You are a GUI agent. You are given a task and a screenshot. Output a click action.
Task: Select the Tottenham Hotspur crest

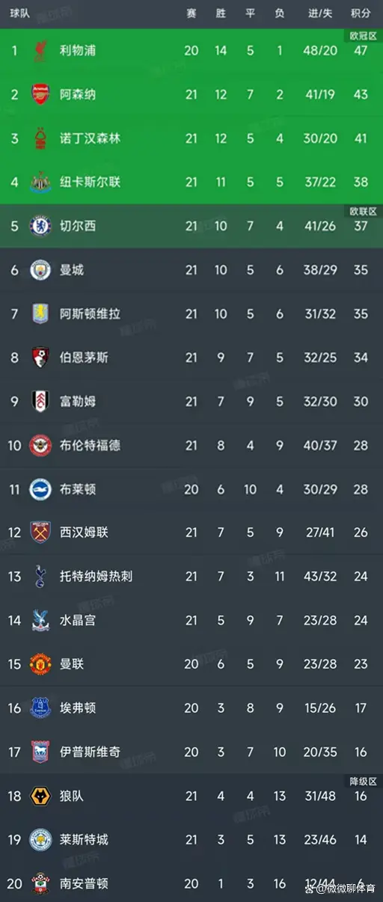[x=40, y=577]
